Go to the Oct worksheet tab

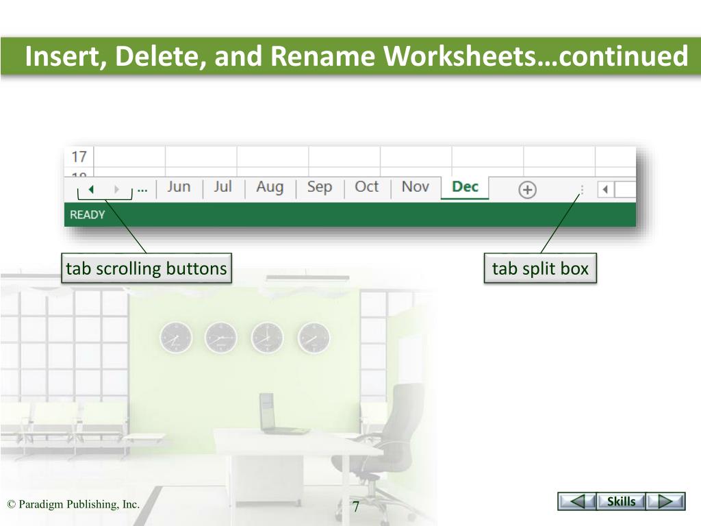pyautogui.click(x=367, y=186)
